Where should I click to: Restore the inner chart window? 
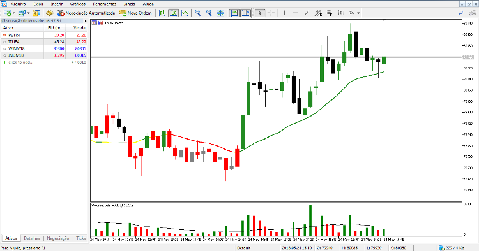(x=469, y=4)
